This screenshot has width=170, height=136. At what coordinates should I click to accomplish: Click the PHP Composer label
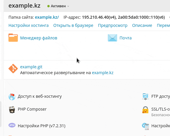point(32,109)
